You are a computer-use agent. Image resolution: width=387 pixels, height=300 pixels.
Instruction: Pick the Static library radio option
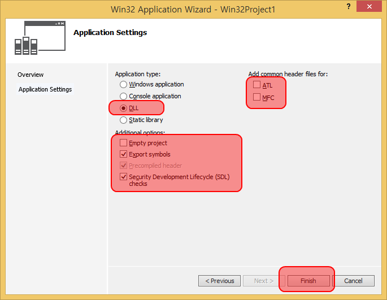(123, 120)
